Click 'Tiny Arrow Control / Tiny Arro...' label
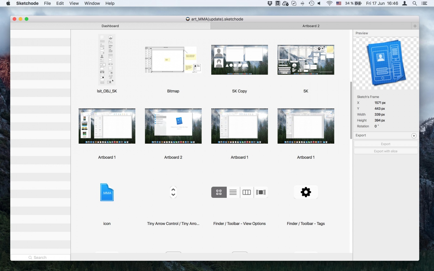The width and height of the screenshot is (434, 271). 173,224
